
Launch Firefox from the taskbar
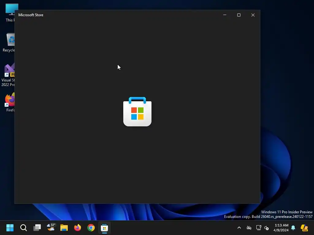pyautogui.click(x=78, y=228)
